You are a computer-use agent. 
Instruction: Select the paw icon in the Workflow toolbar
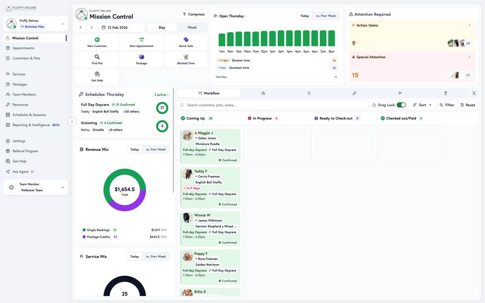click(263, 93)
